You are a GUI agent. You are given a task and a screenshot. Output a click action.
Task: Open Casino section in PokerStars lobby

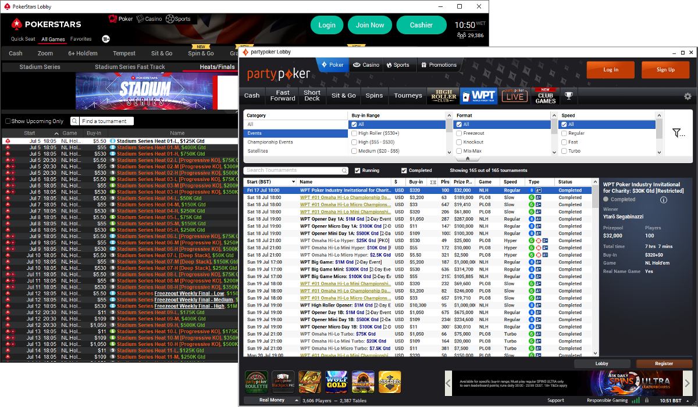click(x=149, y=19)
